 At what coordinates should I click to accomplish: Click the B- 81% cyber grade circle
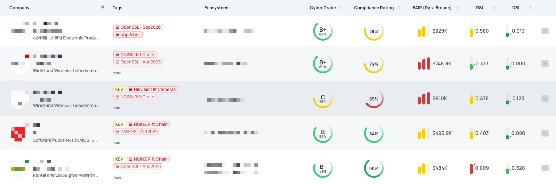pos(323,168)
